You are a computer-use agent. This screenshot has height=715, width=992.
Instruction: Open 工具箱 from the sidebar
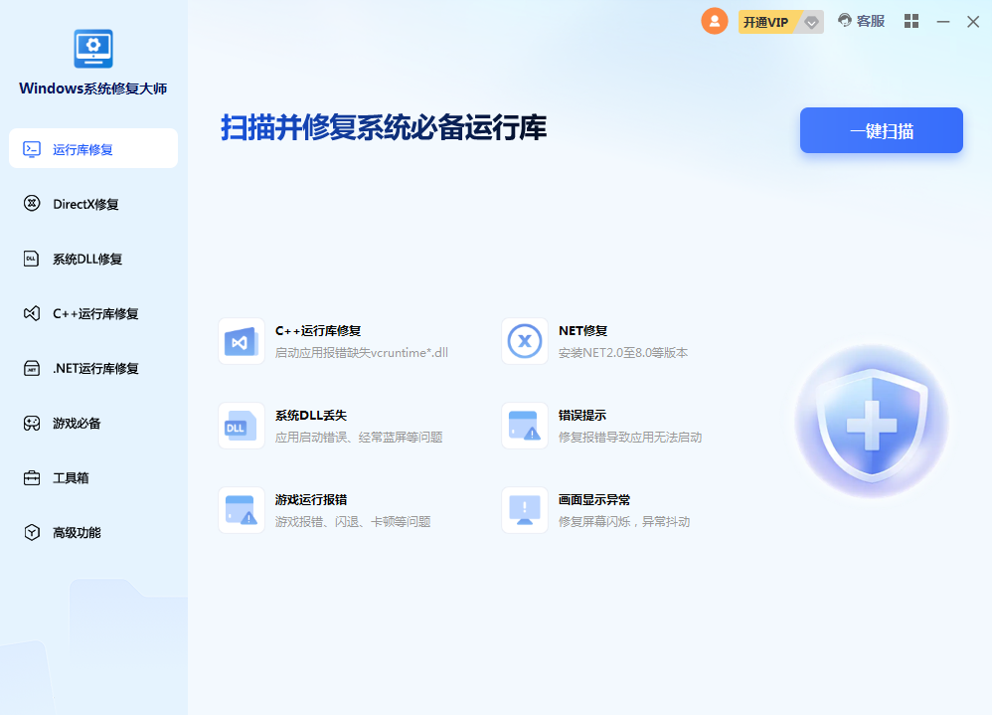[x=93, y=477]
